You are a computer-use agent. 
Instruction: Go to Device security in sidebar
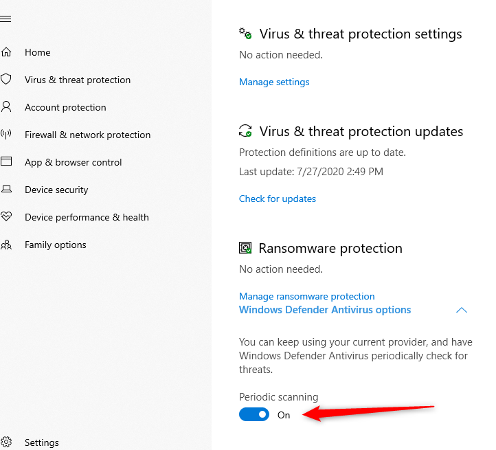[56, 190]
